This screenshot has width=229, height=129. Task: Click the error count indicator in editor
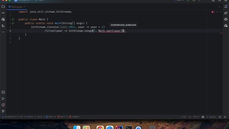click(213, 12)
